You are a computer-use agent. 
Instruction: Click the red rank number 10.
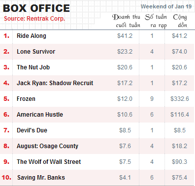(6, 178)
